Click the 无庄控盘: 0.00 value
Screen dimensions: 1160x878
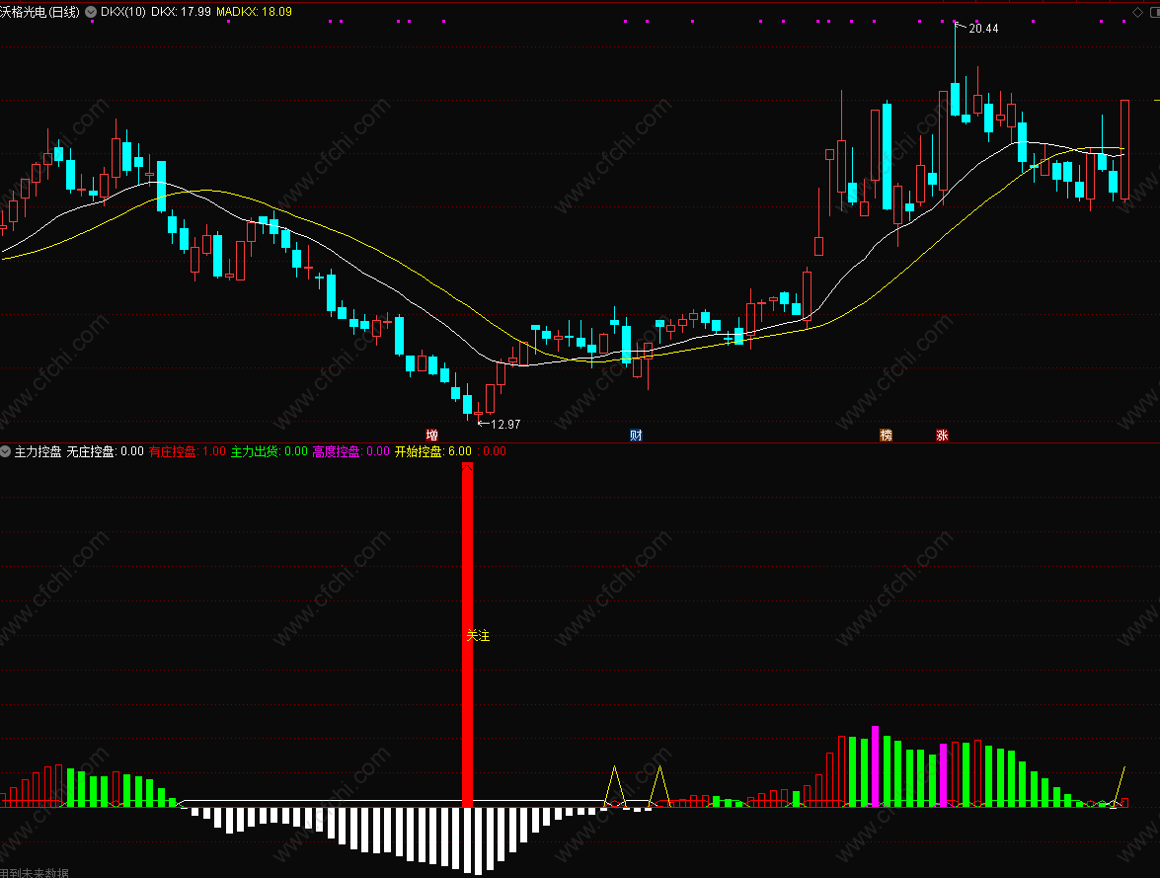[105, 451]
